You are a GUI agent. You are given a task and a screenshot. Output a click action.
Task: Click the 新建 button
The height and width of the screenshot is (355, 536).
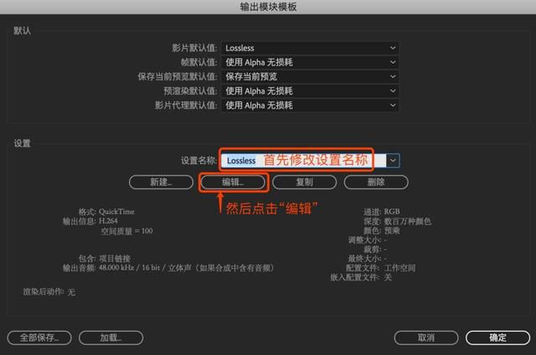(161, 183)
